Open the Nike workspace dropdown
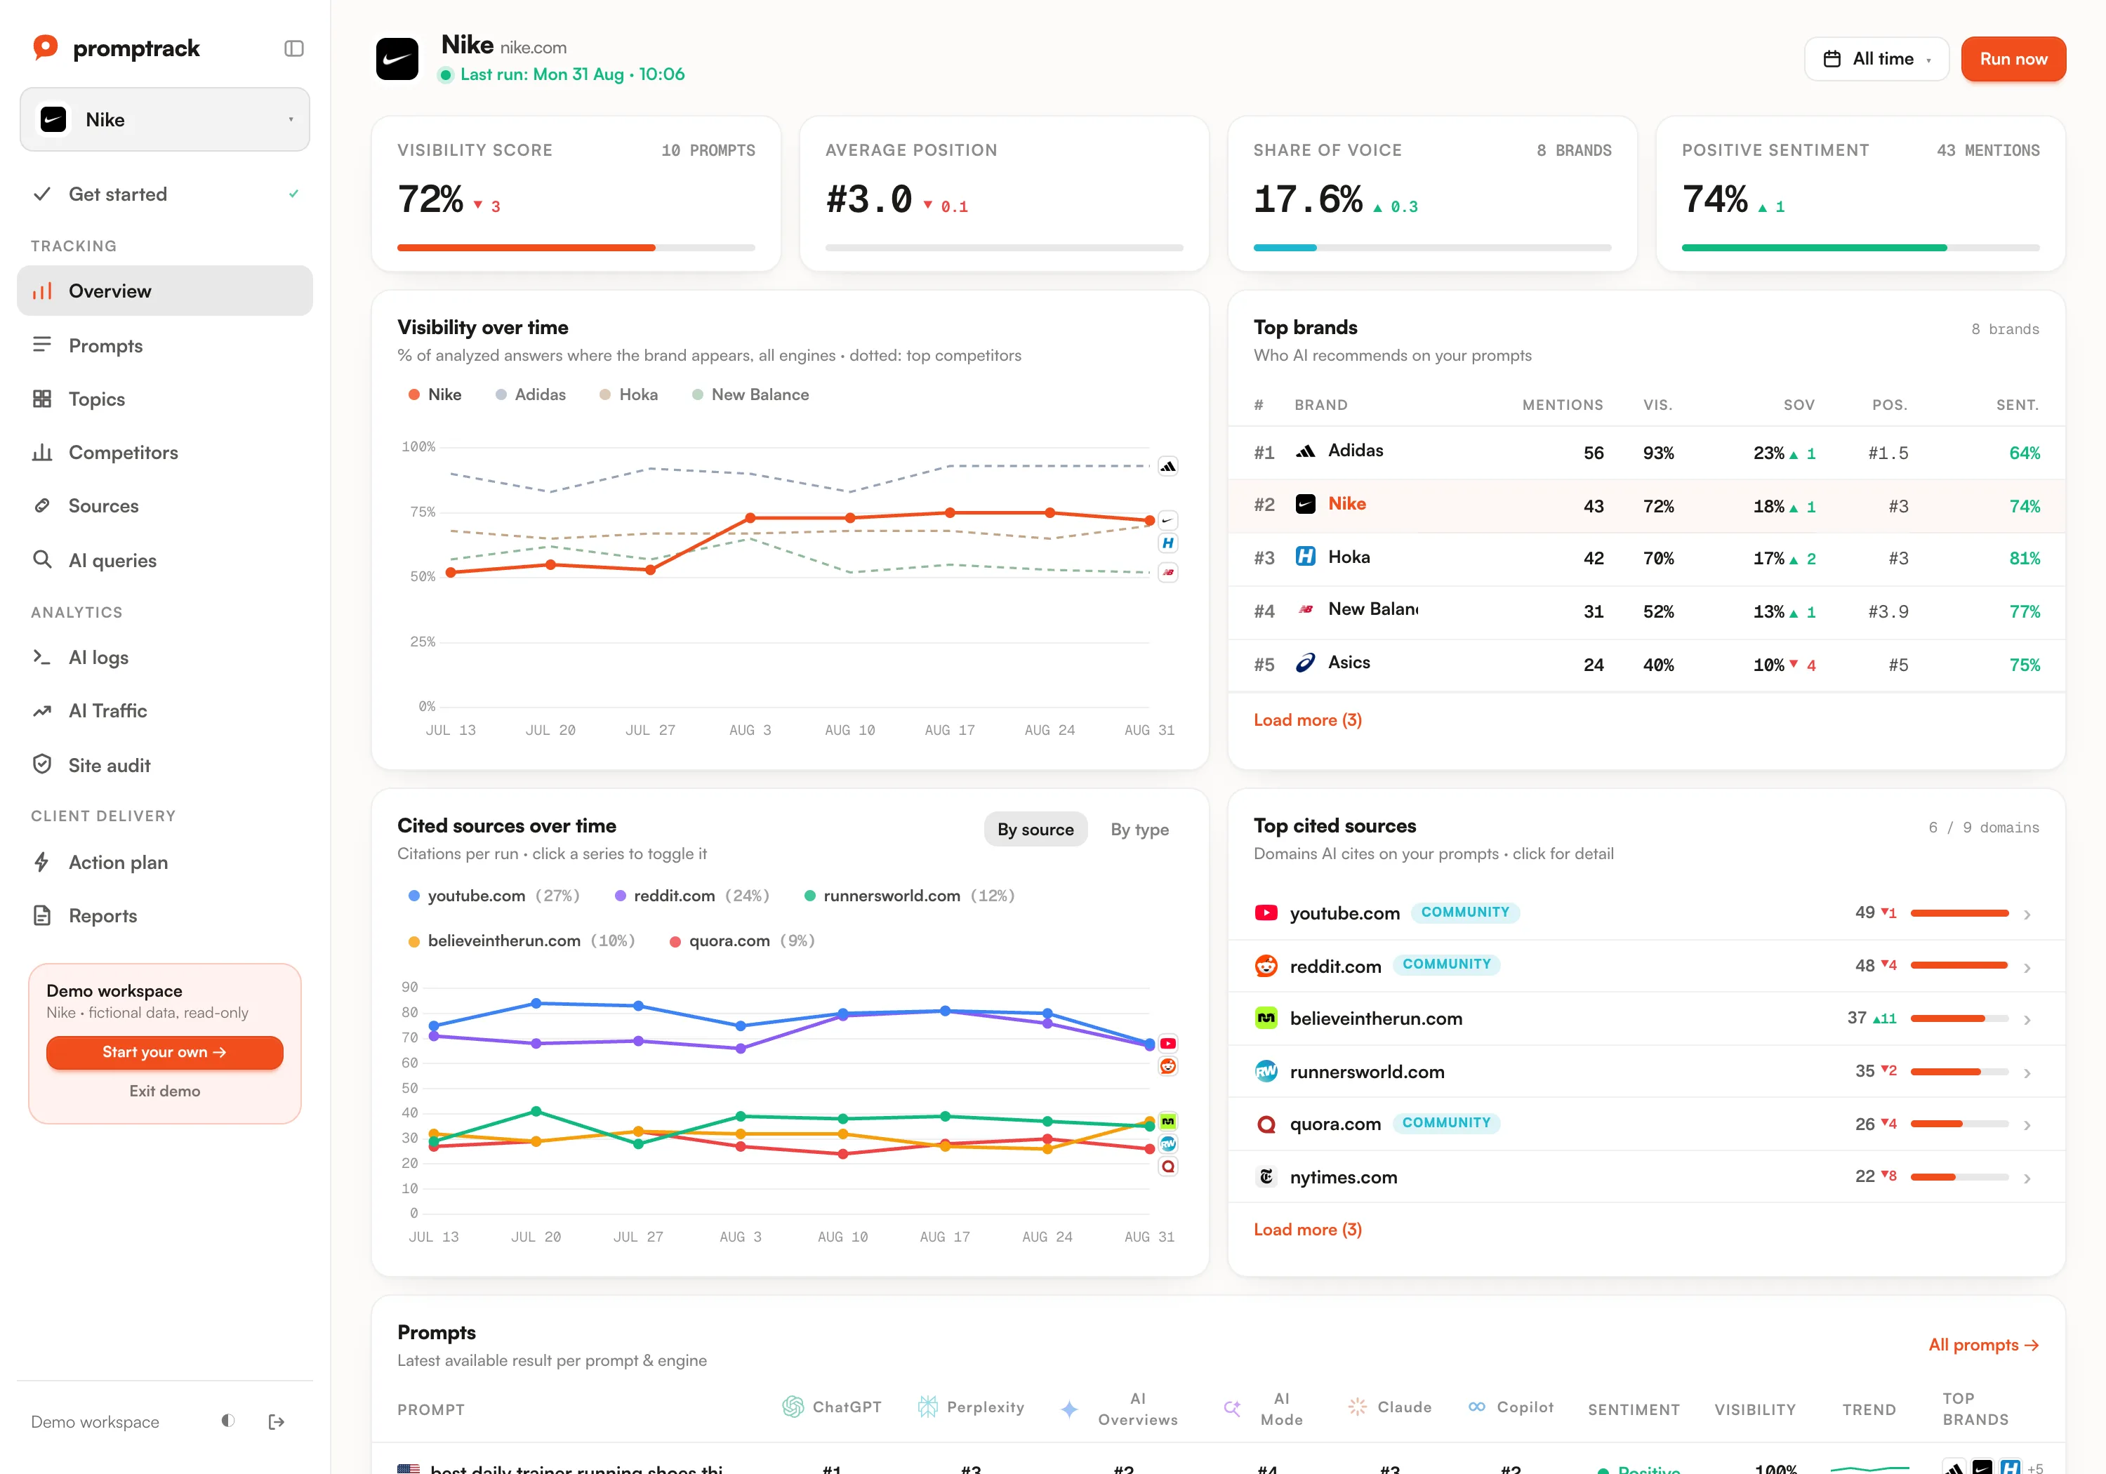This screenshot has width=2106, height=1474. click(x=165, y=120)
